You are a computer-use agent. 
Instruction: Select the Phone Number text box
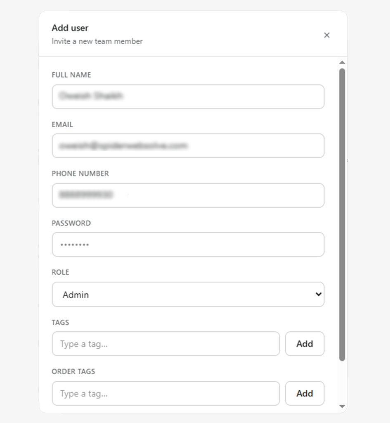tap(188, 195)
